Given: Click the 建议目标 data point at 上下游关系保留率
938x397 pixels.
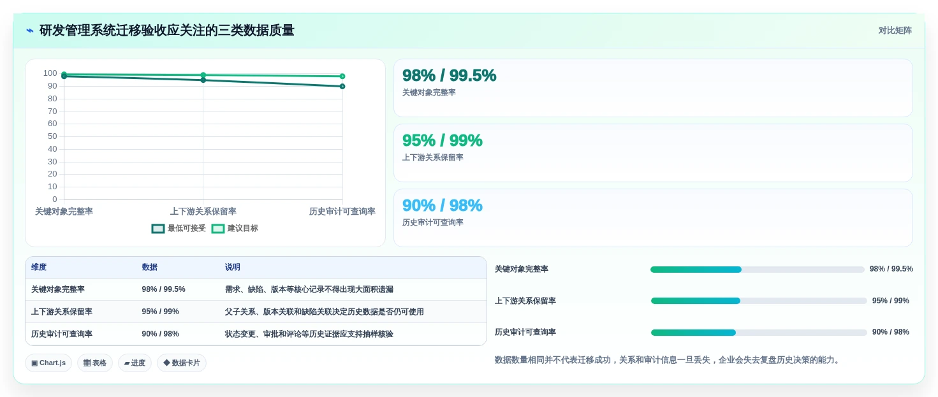Looking at the screenshot, I should point(203,75).
